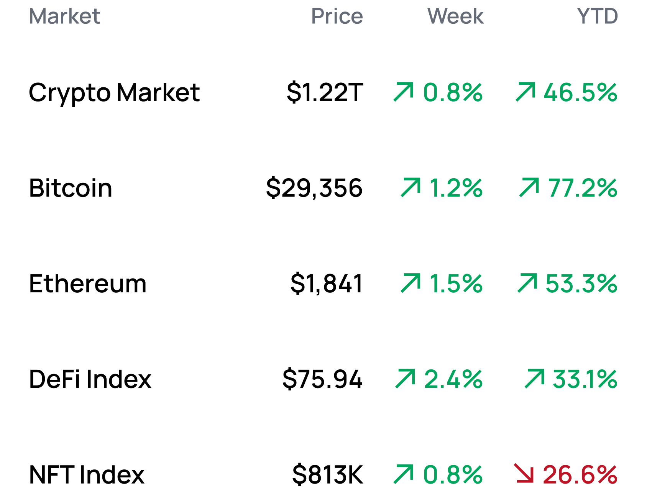
Task: Click the Crypto Market weekly up arrow
Action: pyautogui.click(x=404, y=92)
